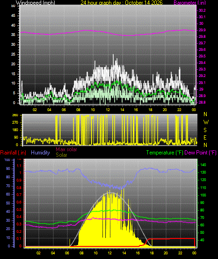Click the barometer axis value '29.9'
The image size is (218, 259).
pyautogui.click(x=202, y=30)
